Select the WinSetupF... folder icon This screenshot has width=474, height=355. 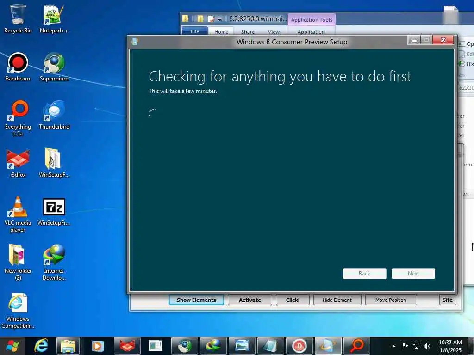coord(54,163)
